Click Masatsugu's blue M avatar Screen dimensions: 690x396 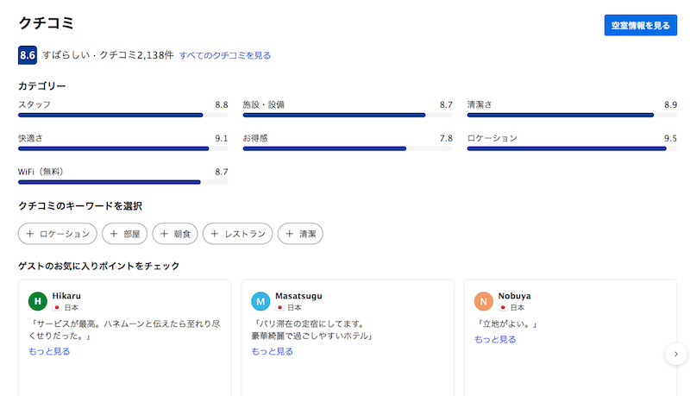point(260,301)
